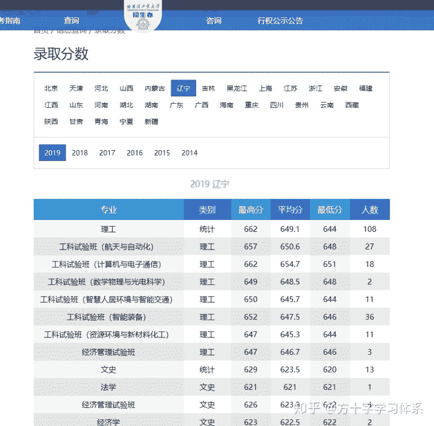Click the 最高分 column header
The image size is (434, 426).
coord(251,210)
